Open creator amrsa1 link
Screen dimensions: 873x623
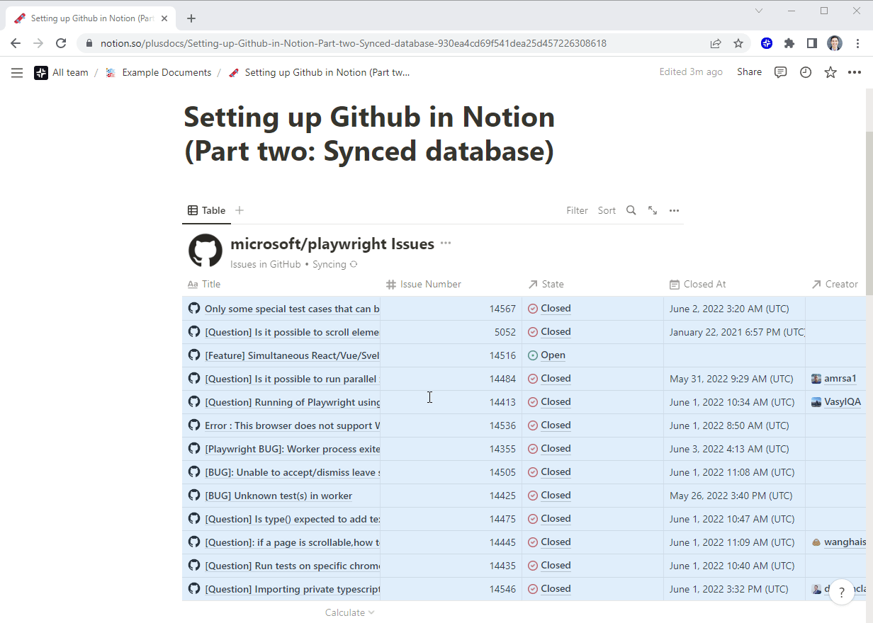pyautogui.click(x=834, y=379)
